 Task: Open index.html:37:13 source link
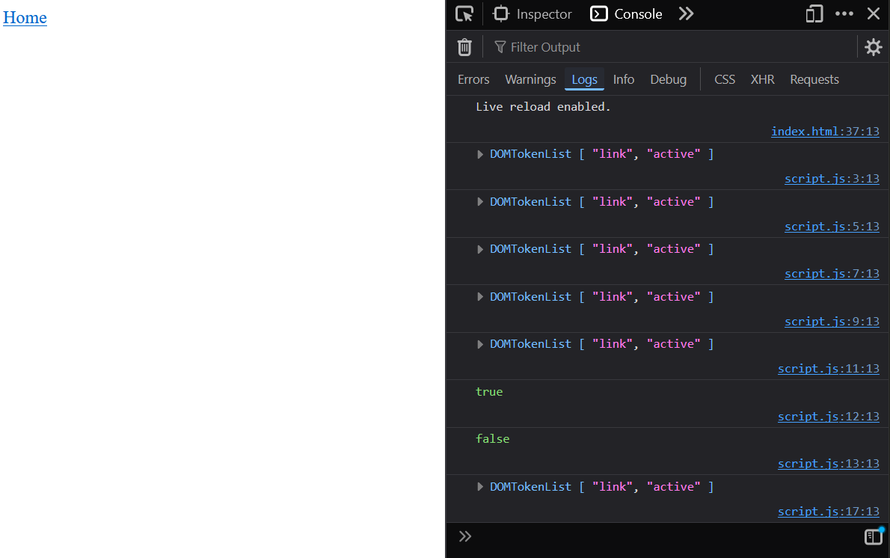click(825, 132)
